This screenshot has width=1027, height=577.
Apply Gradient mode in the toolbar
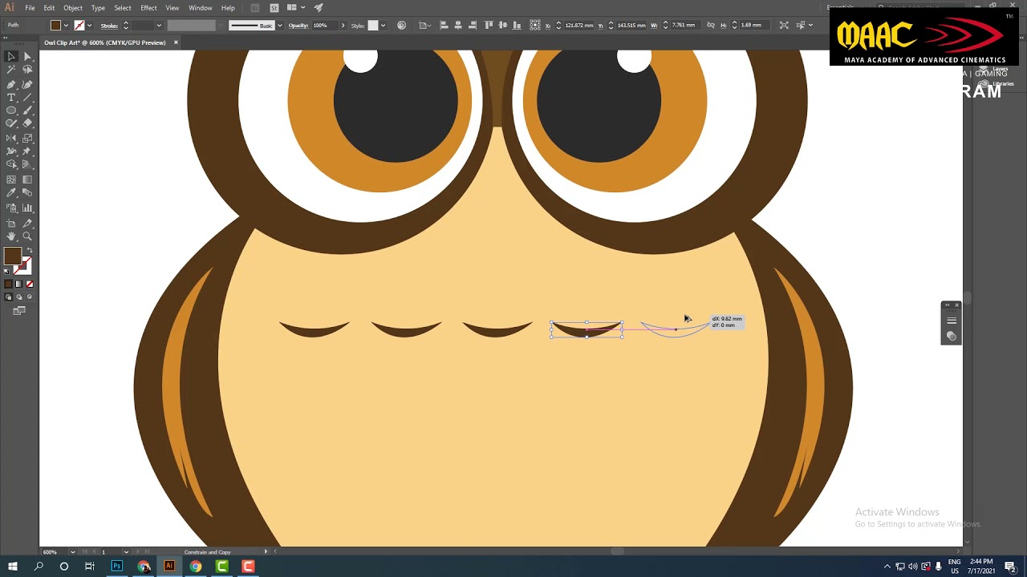(19, 284)
